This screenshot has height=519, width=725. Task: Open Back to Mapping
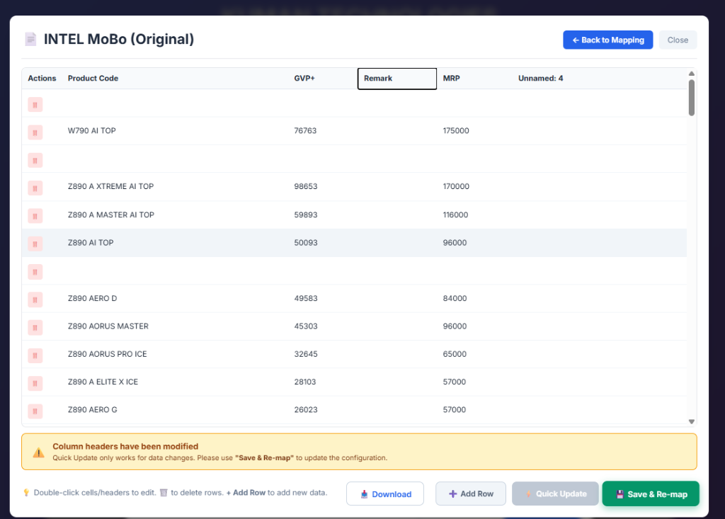607,40
